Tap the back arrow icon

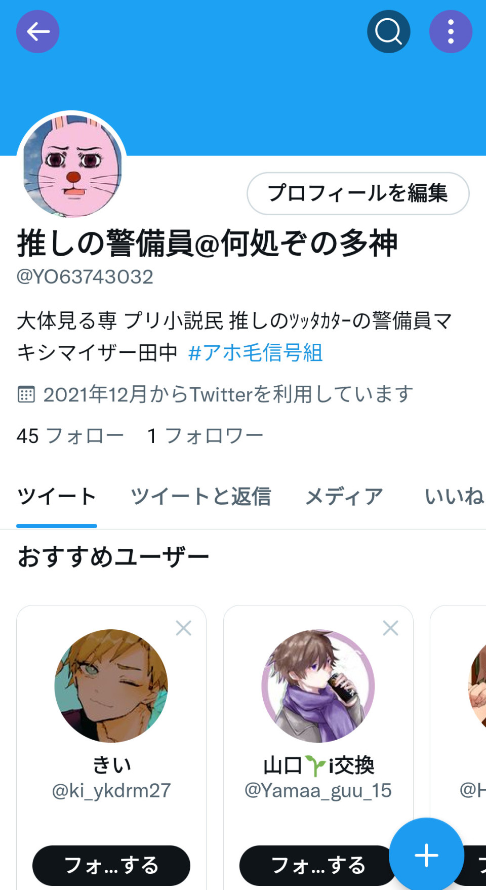[x=38, y=31]
